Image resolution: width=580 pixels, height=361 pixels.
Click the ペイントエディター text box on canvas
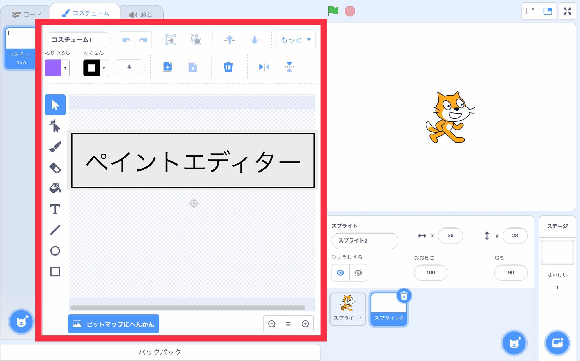pos(193,160)
